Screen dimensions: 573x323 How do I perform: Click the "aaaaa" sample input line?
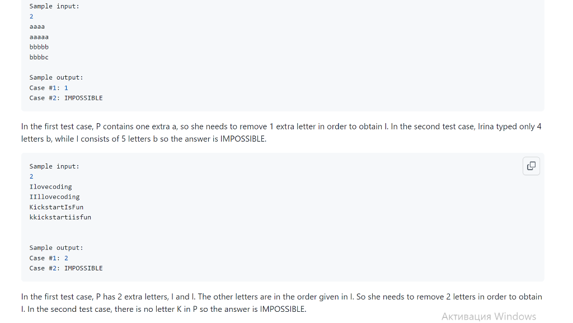(x=39, y=37)
